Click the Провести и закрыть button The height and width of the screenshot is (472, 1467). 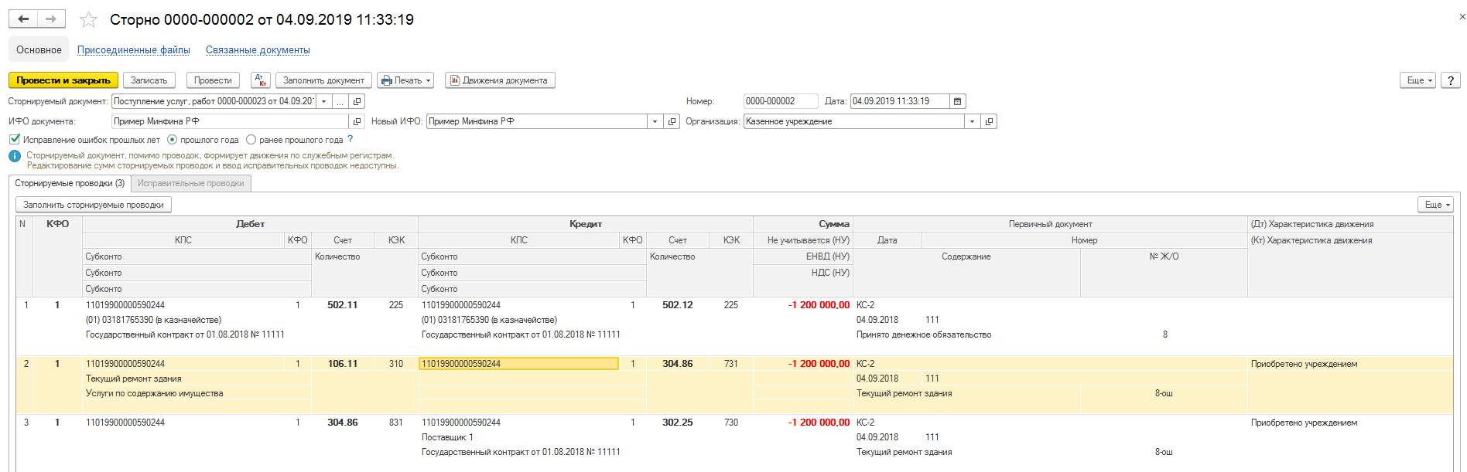click(63, 80)
